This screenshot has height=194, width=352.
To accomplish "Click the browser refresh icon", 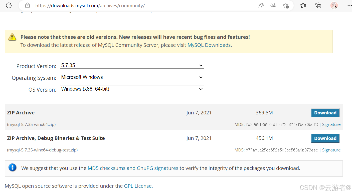I will coord(9,5).
